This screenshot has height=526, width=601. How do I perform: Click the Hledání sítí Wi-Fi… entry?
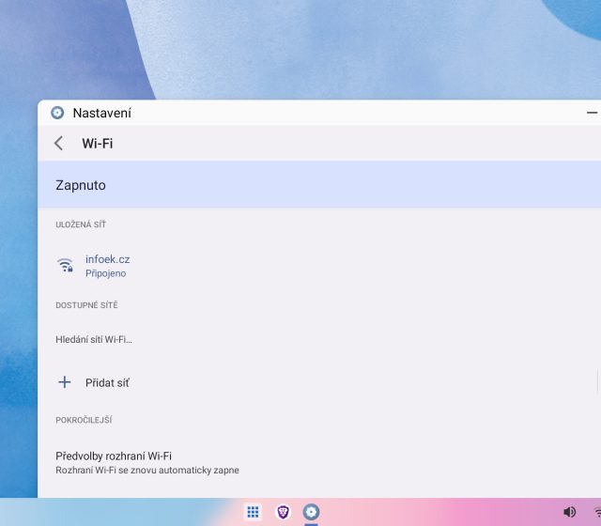94,339
